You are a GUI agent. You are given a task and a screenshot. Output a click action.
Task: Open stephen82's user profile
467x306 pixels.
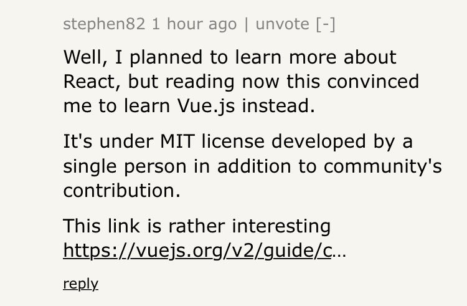(104, 24)
